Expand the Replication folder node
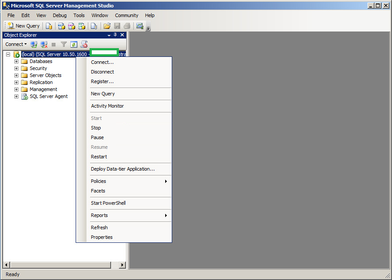392x280 pixels. click(16, 82)
